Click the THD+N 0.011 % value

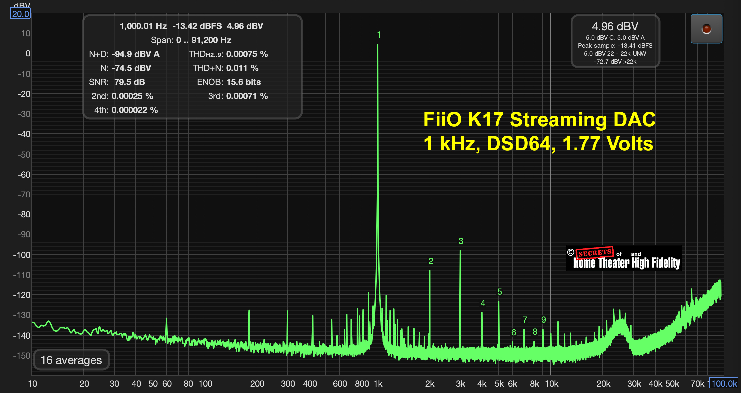[x=242, y=68]
